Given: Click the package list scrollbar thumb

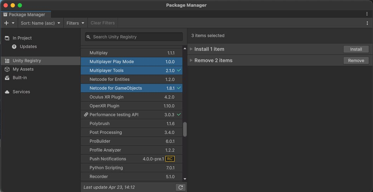Looking at the screenshot, I should (x=185, y=129).
